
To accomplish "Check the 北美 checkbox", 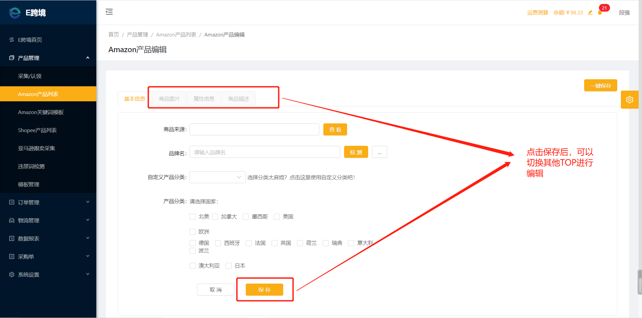I will 193,217.
